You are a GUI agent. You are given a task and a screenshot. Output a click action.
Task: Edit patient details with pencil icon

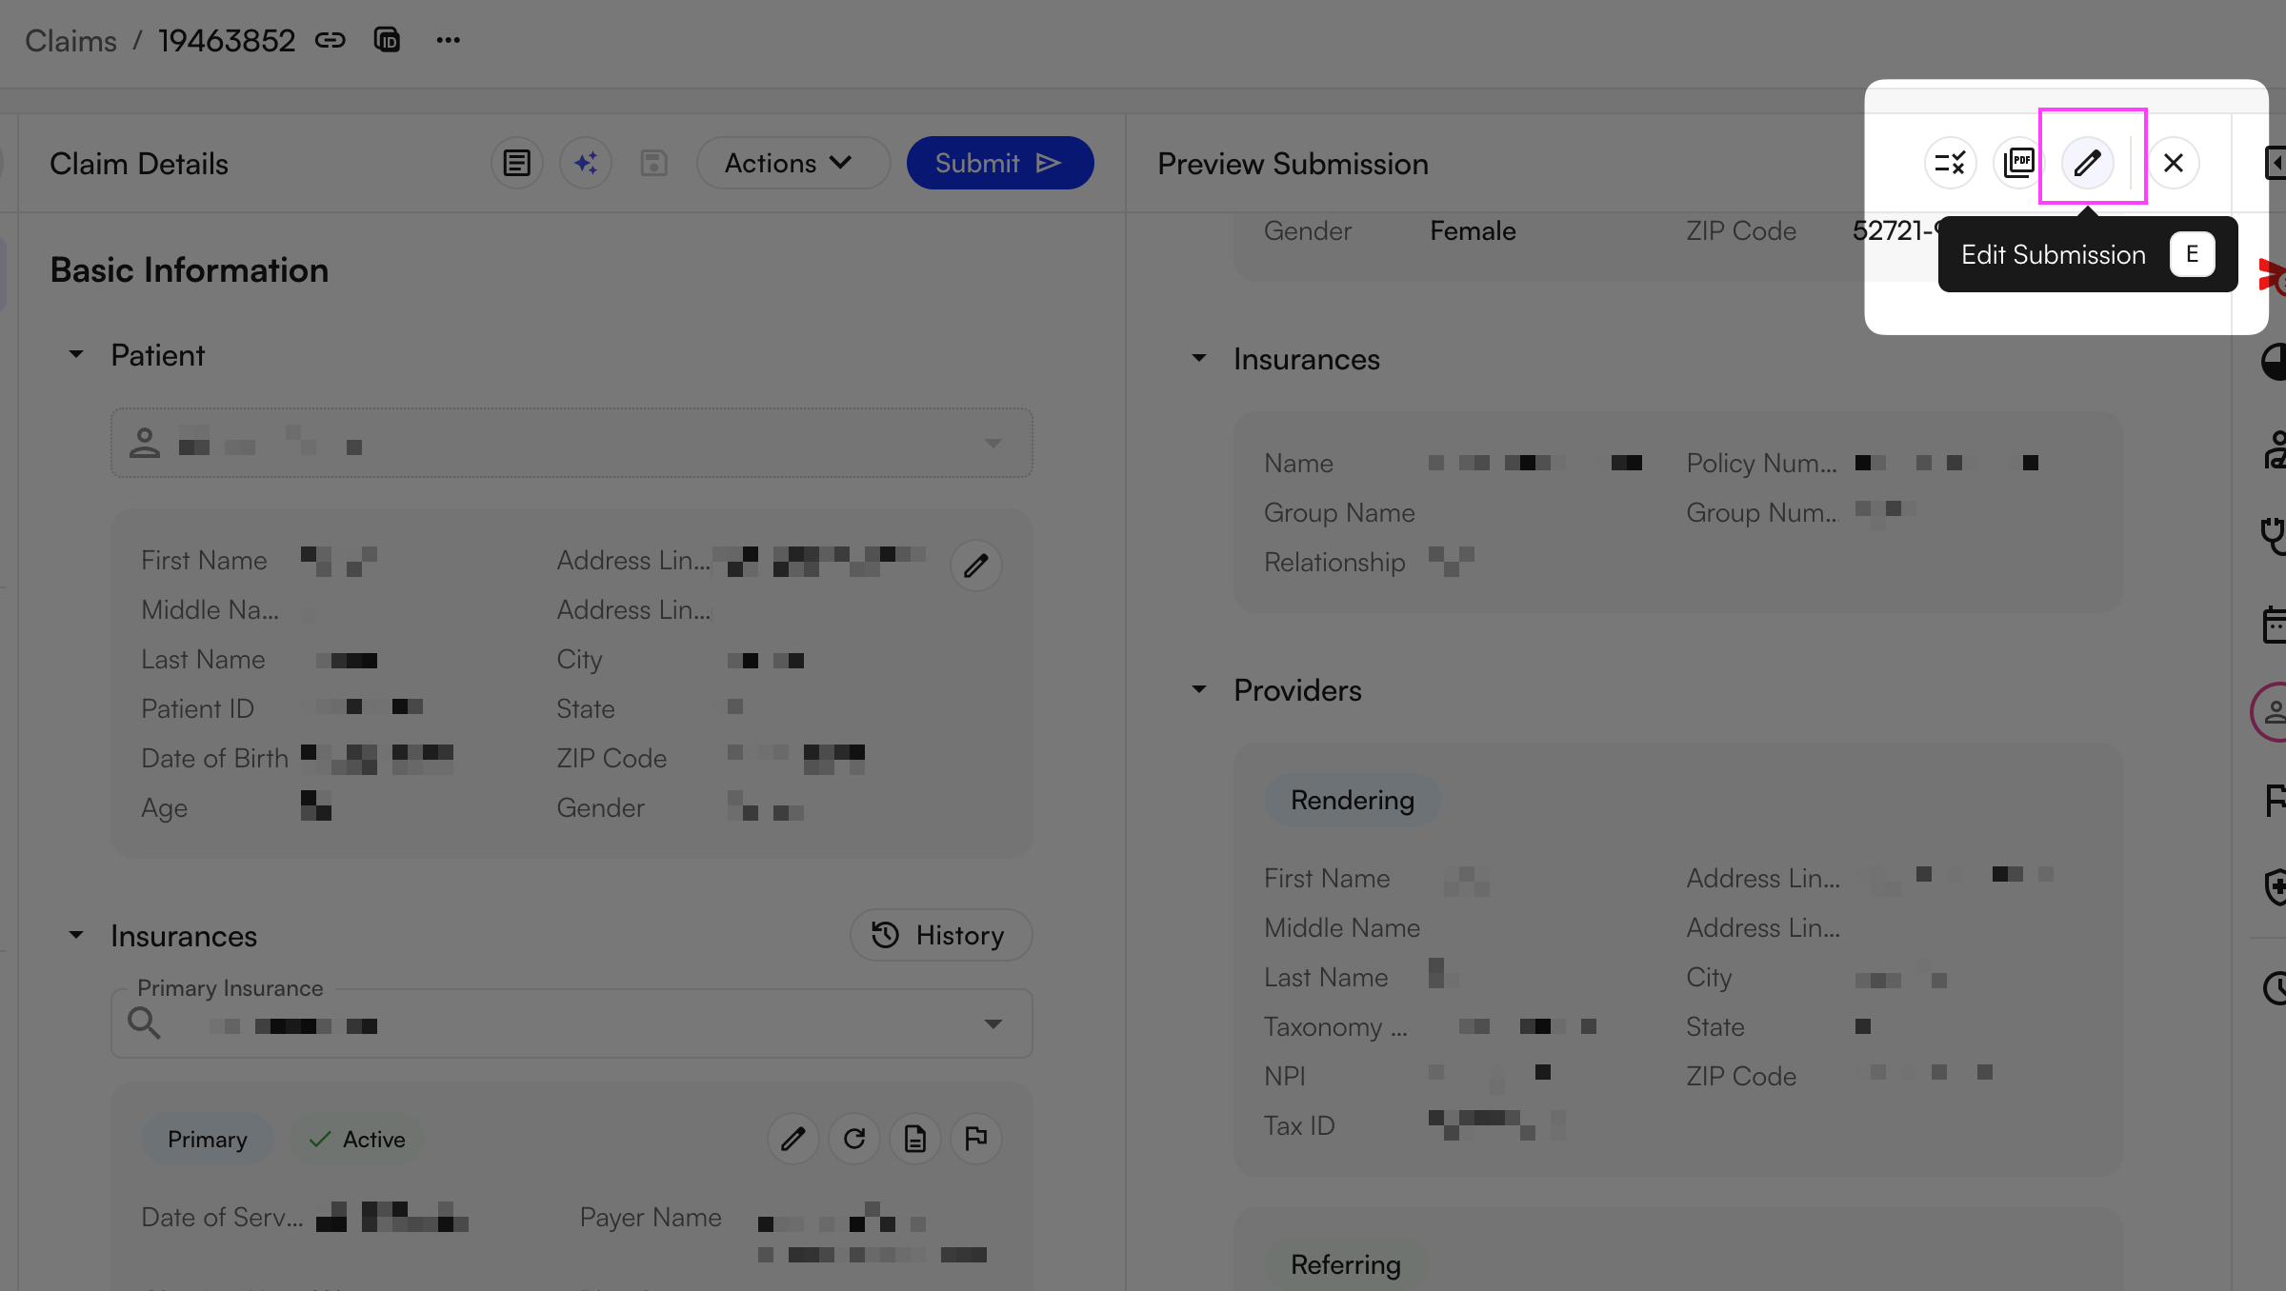tap(975, 566)
